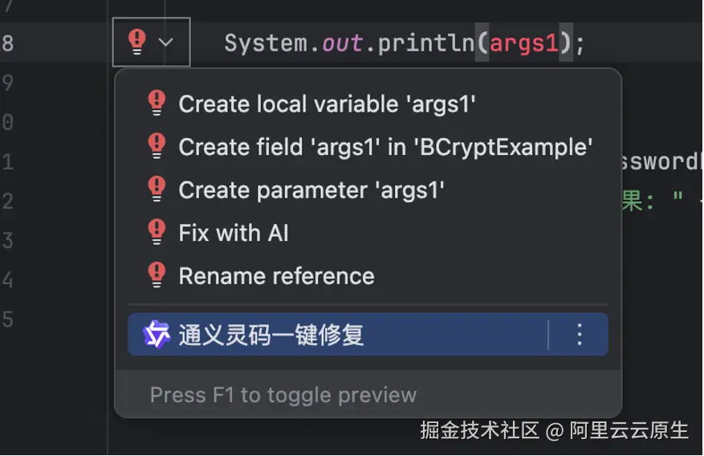This screenshot has width=704, height=456.
Task: Click the red args1 identifier in the code
Action: point(523,43)
